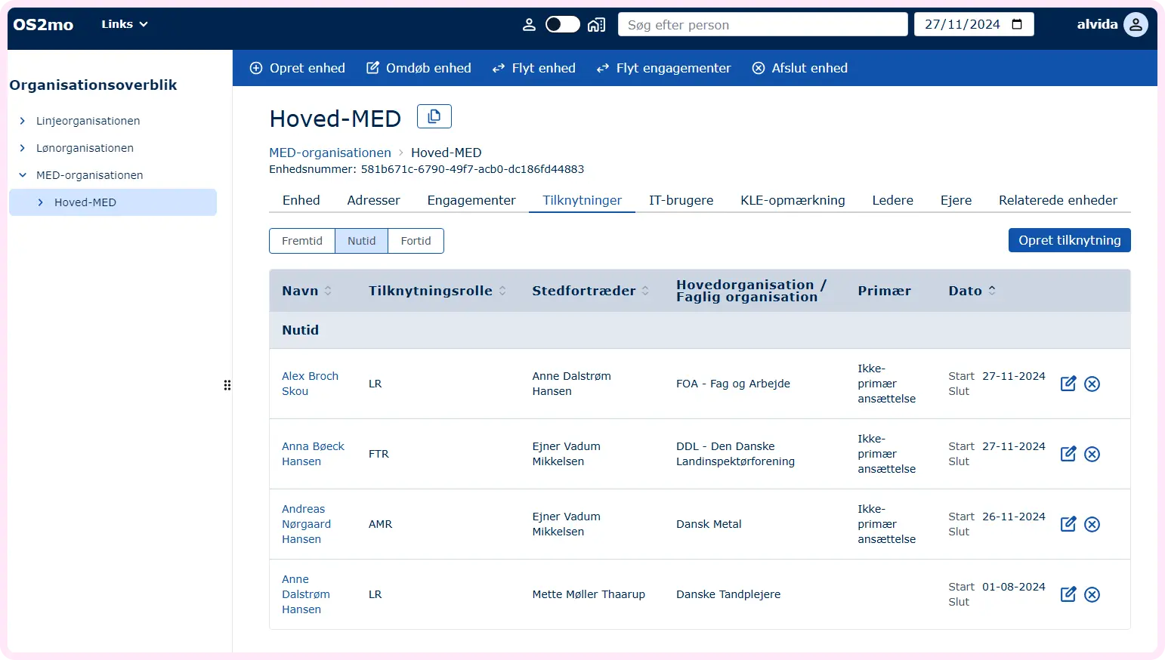Open the Tilknytninger tab

[x=582, y=200]
